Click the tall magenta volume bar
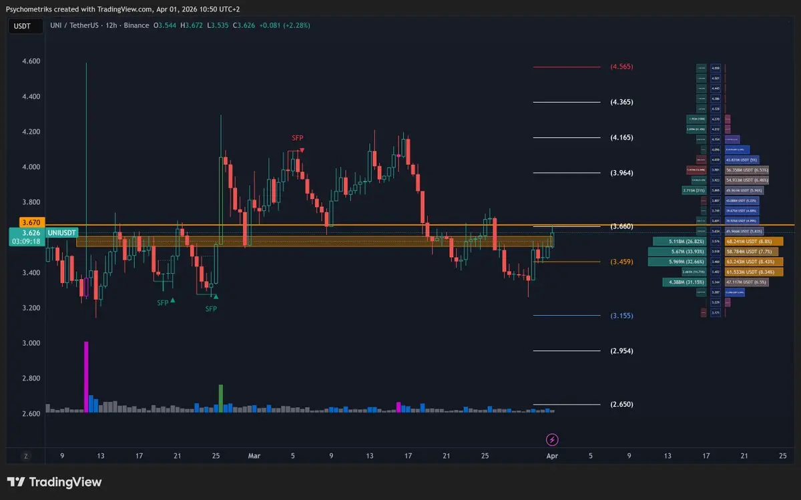The image size is (801, 500). 86,377
